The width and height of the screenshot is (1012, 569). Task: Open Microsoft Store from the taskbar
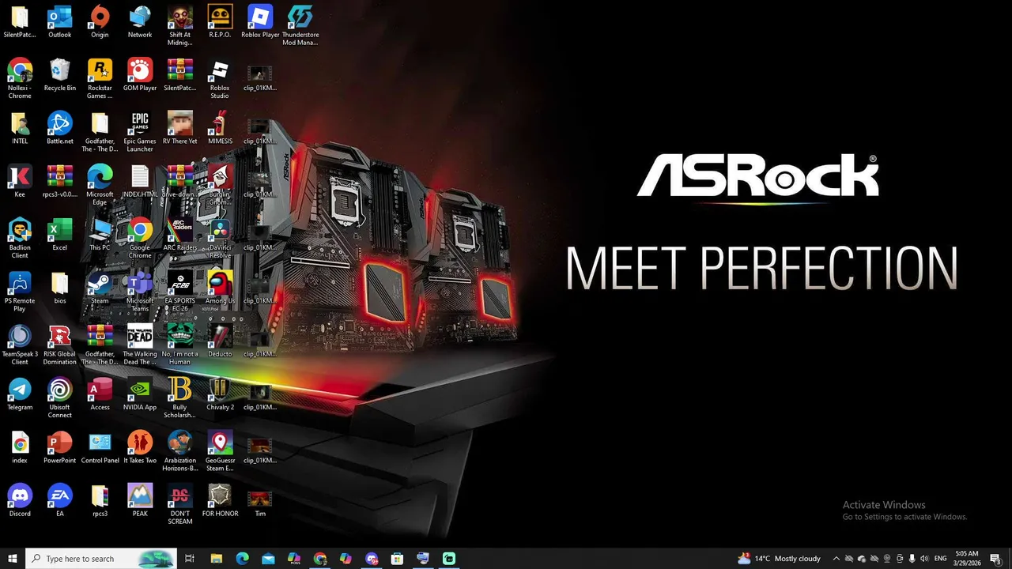[397, 559]
